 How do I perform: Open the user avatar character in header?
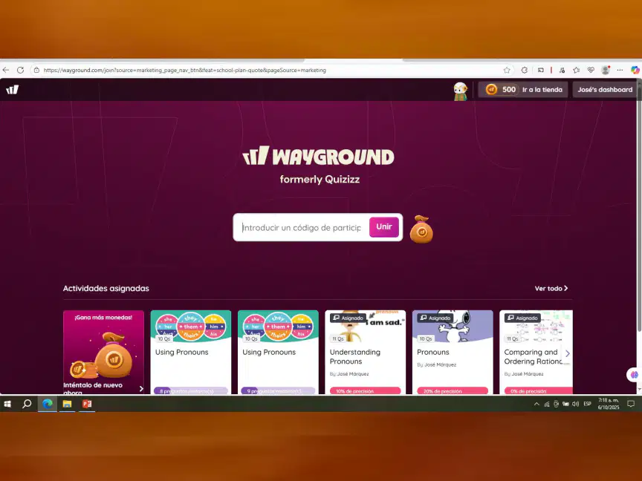point(460,91)
